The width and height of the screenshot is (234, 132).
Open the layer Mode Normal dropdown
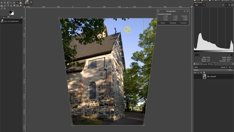(224, 67)
